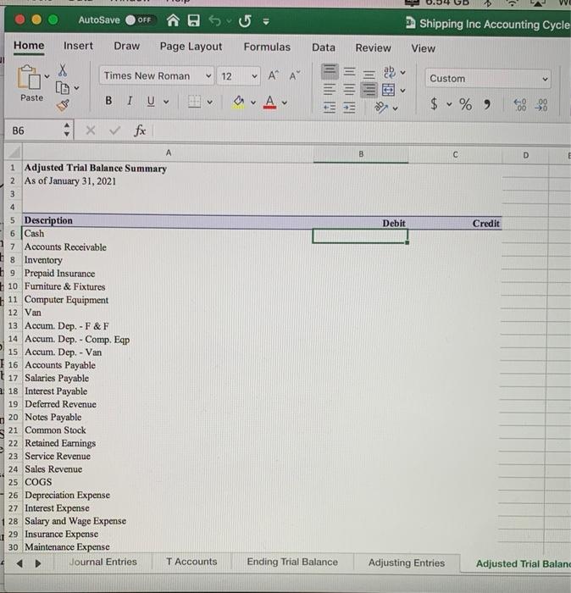
Task: Click Increase Font Size icon
Action: coord(273,75)
